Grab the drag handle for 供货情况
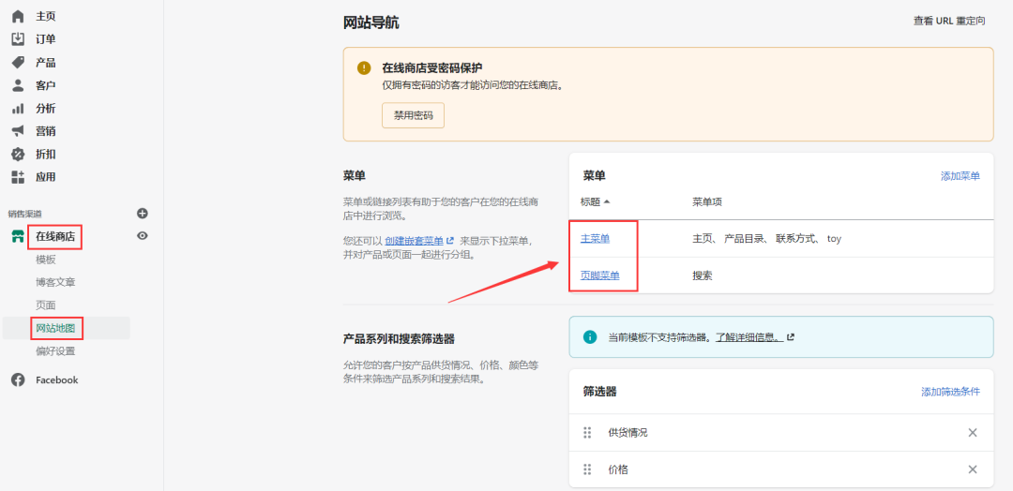 coord(588,432)
